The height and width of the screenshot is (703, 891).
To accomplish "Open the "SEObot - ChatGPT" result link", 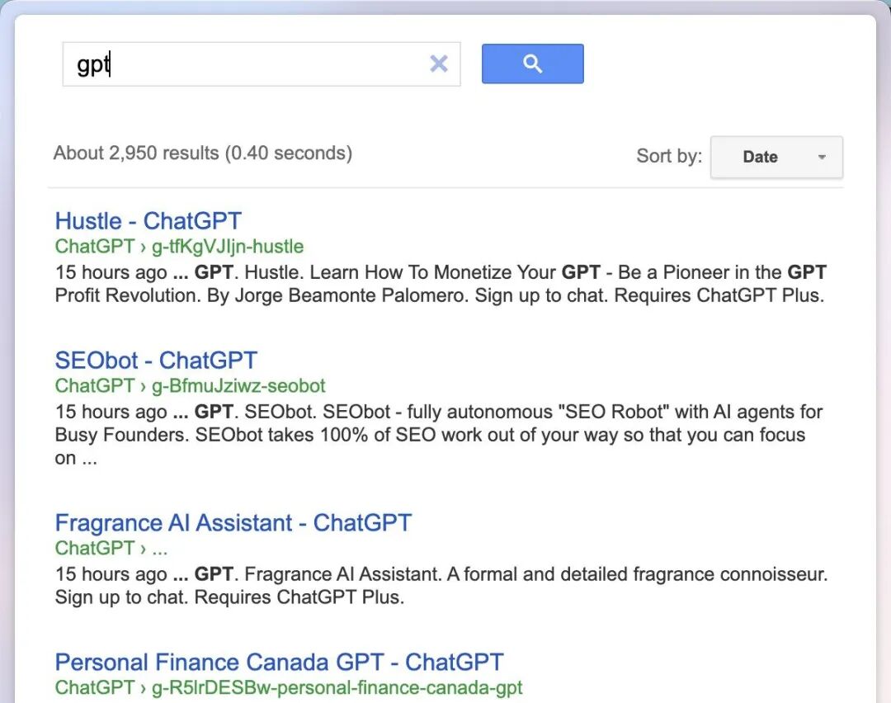I will click(x=156, y=361).
